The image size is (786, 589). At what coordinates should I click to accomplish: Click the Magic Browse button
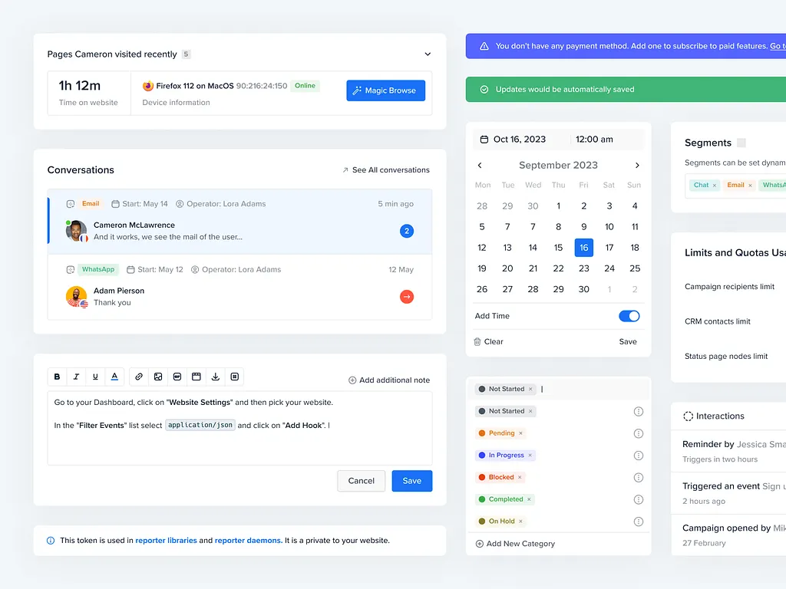pyautogui.click(x=385, y=90)
